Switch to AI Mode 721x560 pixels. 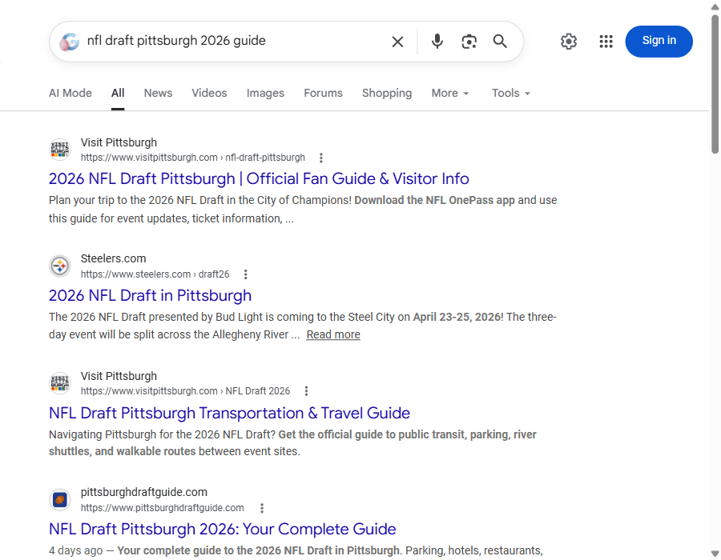[70, 93]
